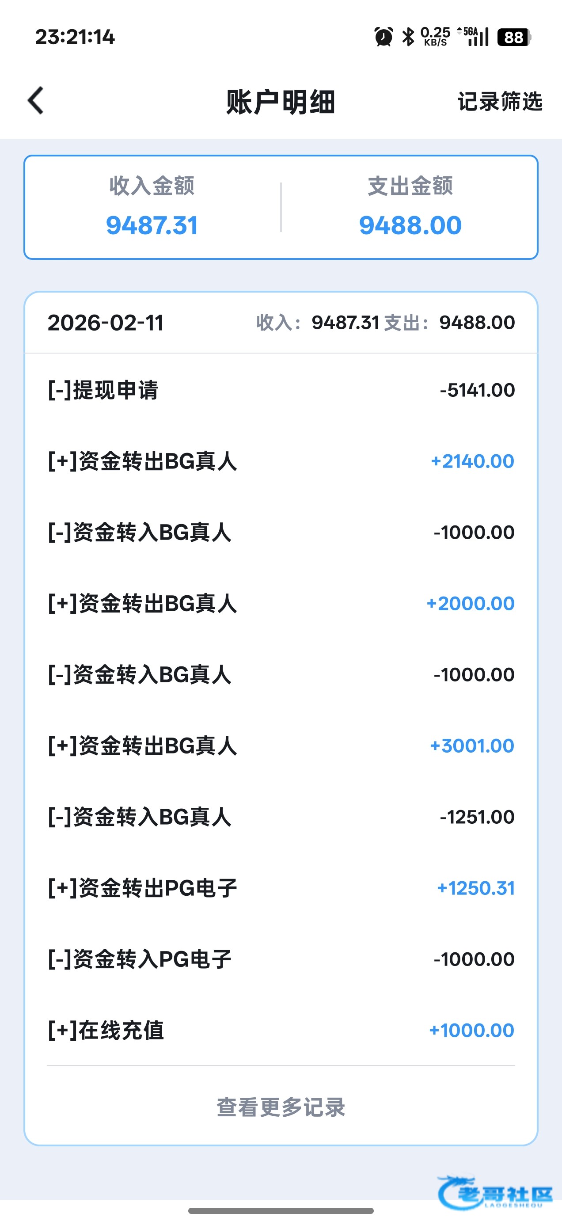Tap the 账户明细 page title

pos(281,102)
